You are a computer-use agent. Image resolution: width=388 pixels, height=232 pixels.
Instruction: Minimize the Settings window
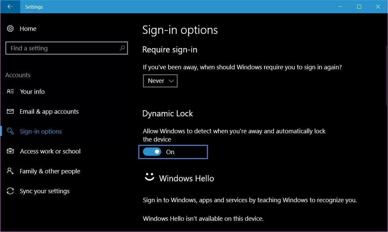pyautogui.click(x=340, y=7)
